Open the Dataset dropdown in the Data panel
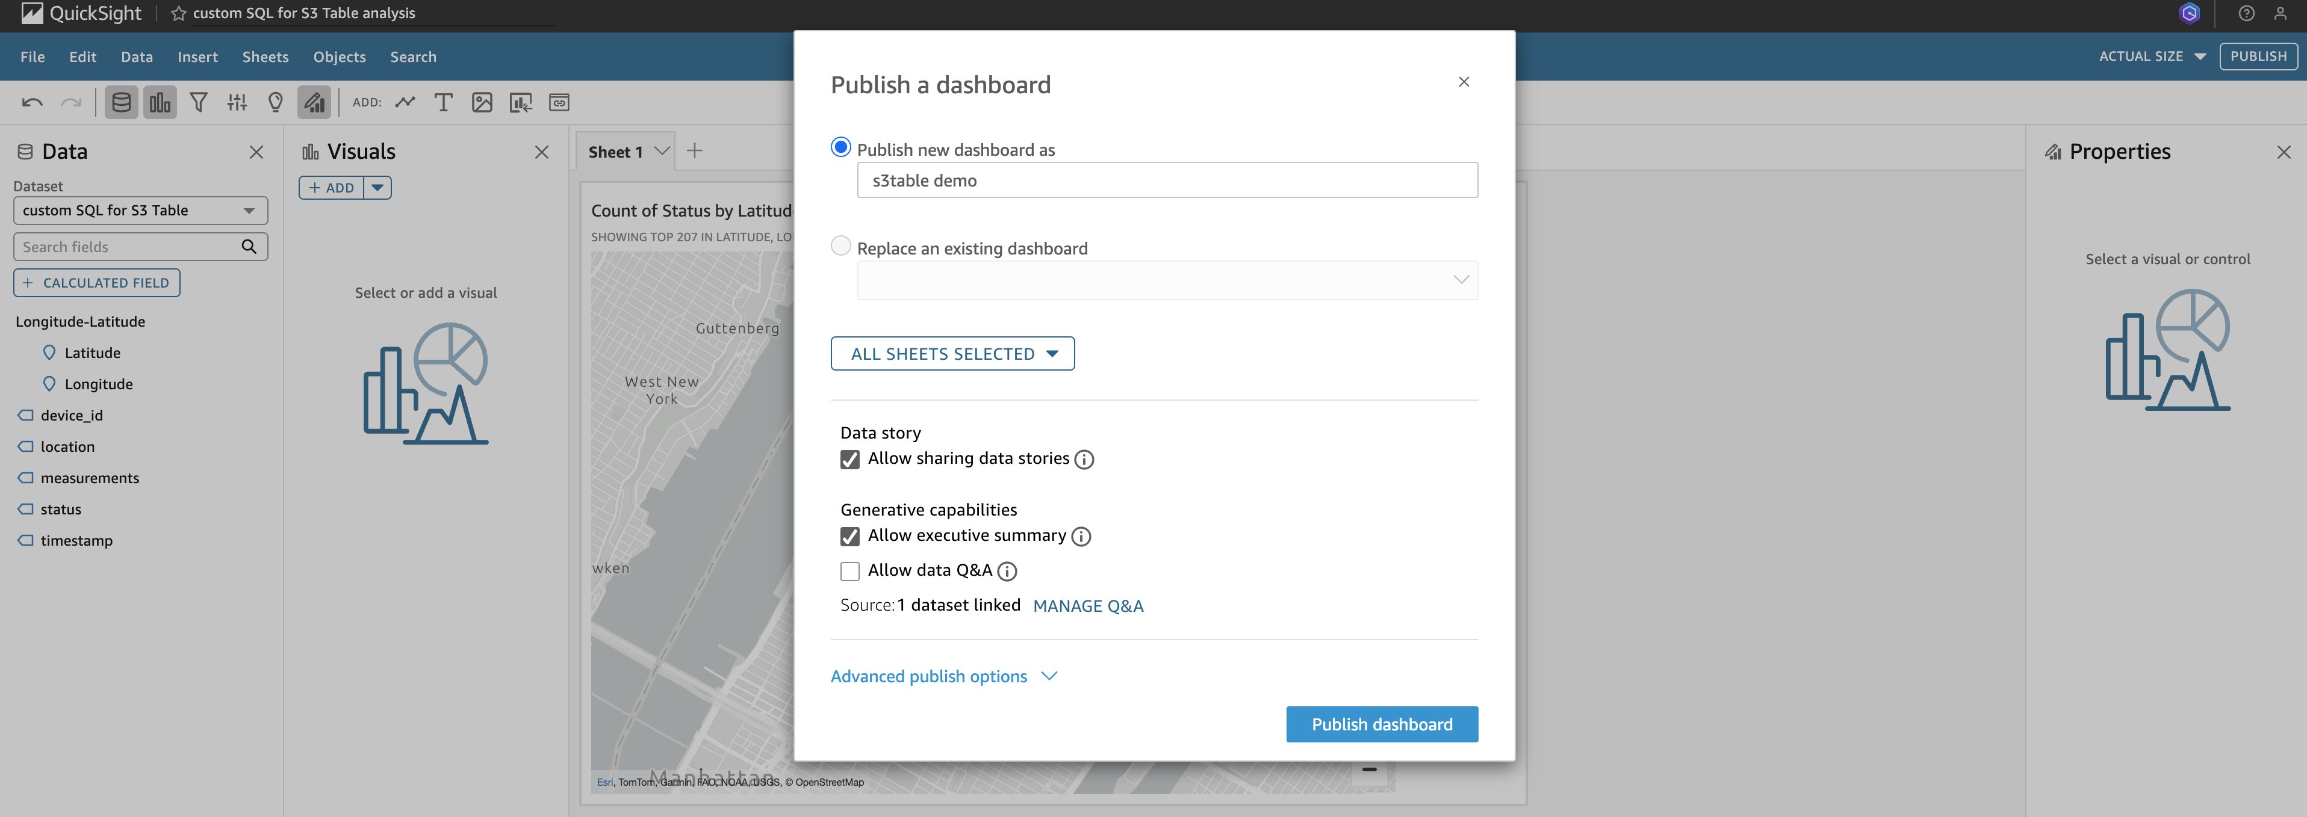The width and height of the screenshot is (2307, 817). (141, 211)
